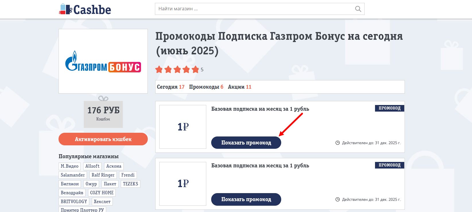The width and height of the screenshot is (472, 212).
Task: Select the 'Акции 11' tab
Action: (x=240, y=87)
